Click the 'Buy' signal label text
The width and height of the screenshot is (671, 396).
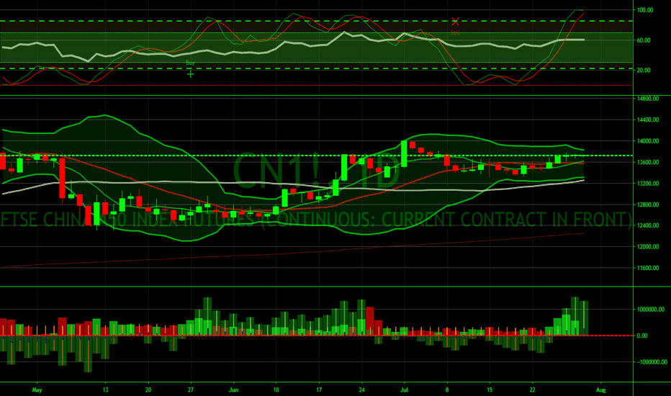[x=191, y=63]
